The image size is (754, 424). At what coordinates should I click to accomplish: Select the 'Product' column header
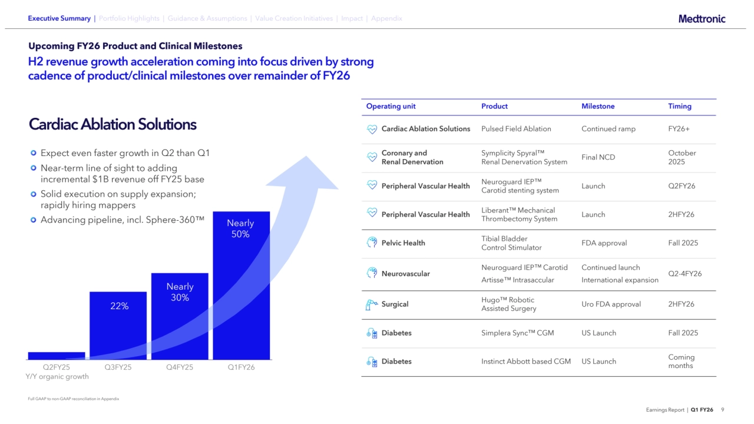(x=494, y=107)
